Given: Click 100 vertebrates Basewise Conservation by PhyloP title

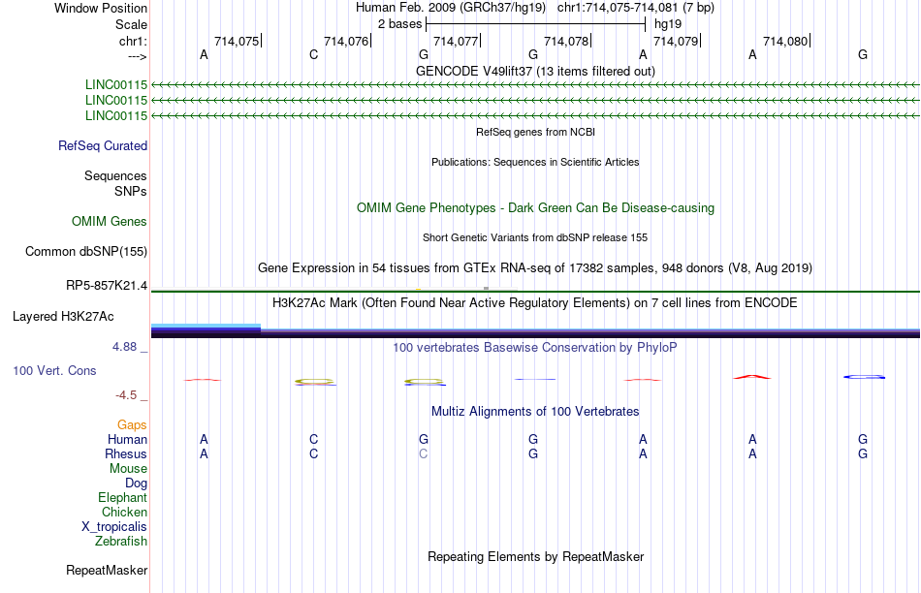Looking at the screenshot, I should [x=535, y=348].
